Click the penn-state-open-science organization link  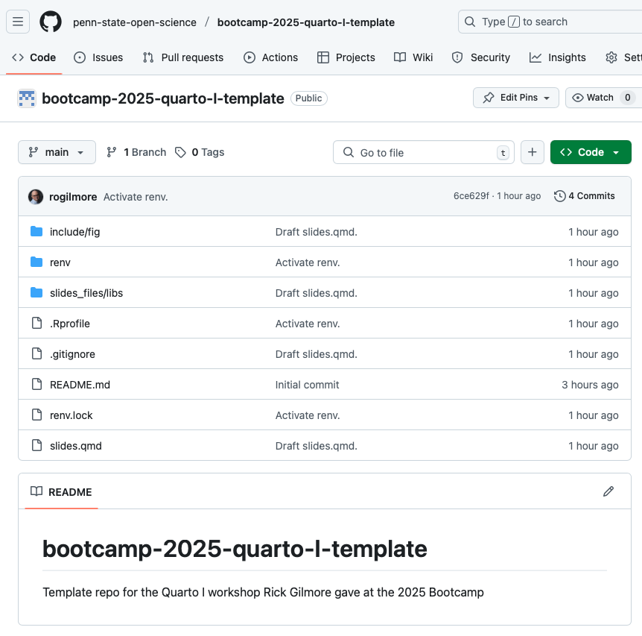(x=135, y=22)
